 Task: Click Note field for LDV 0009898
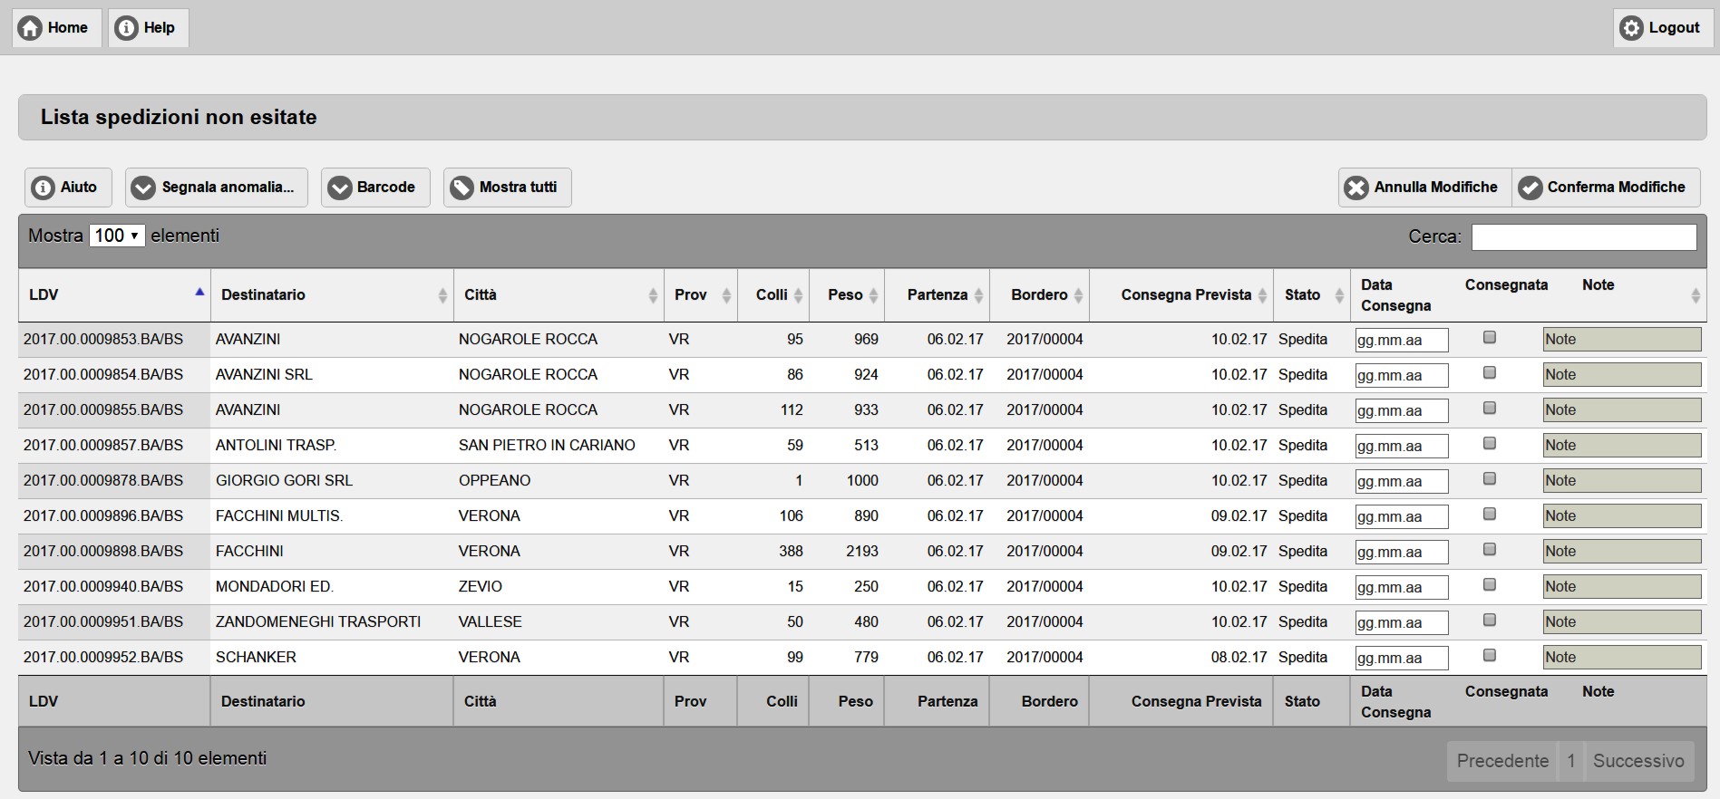pyautogui.click(x=1622, y=552)
